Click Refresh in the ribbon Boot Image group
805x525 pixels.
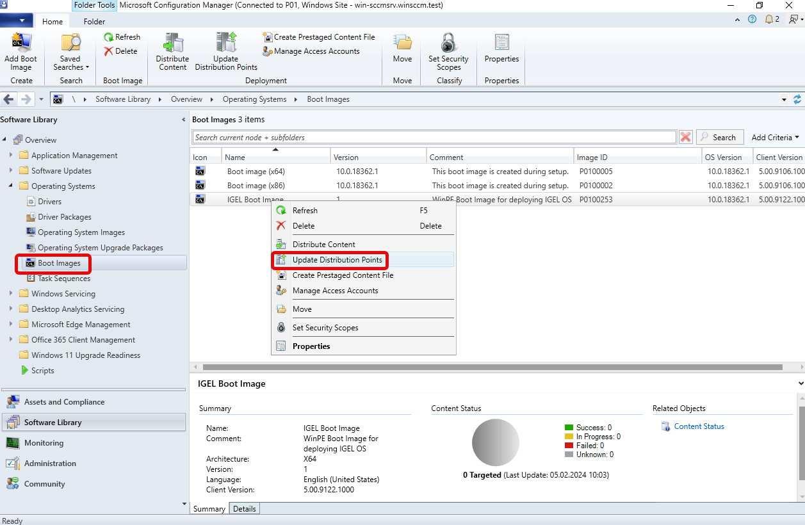click(x=122, y=37)
